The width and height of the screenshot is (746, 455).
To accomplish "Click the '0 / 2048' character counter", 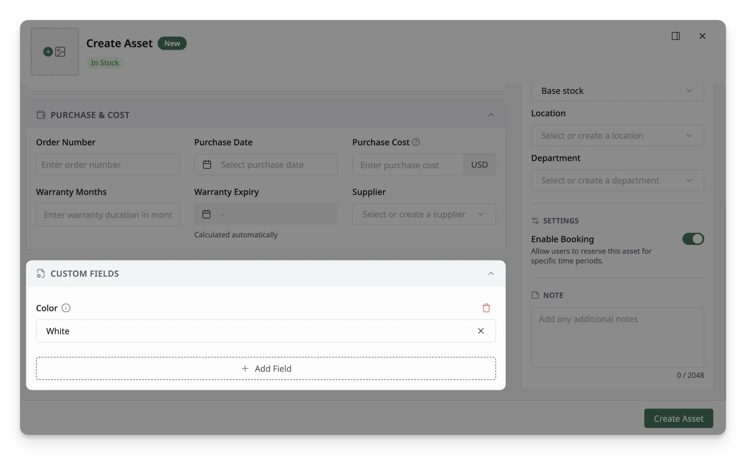I will (690, 375).
